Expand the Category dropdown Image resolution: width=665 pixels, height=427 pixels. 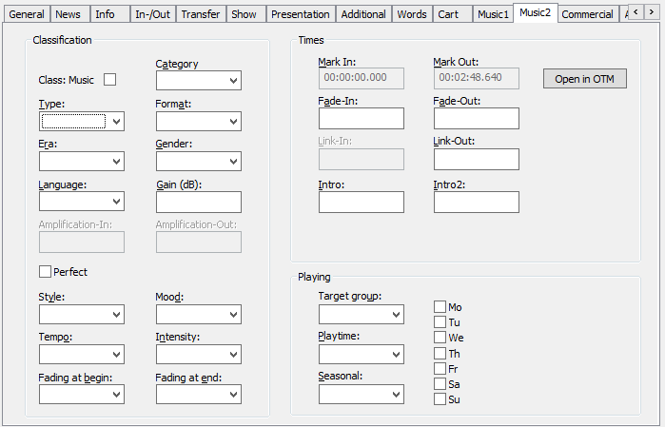pyautogui.click(x=198, y=81)
